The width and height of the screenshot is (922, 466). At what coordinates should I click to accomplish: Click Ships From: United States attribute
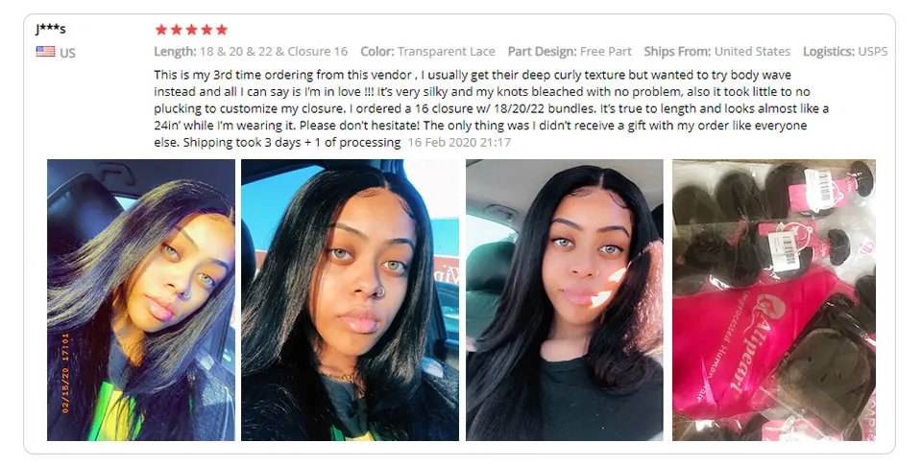click(x=716, y=52)
